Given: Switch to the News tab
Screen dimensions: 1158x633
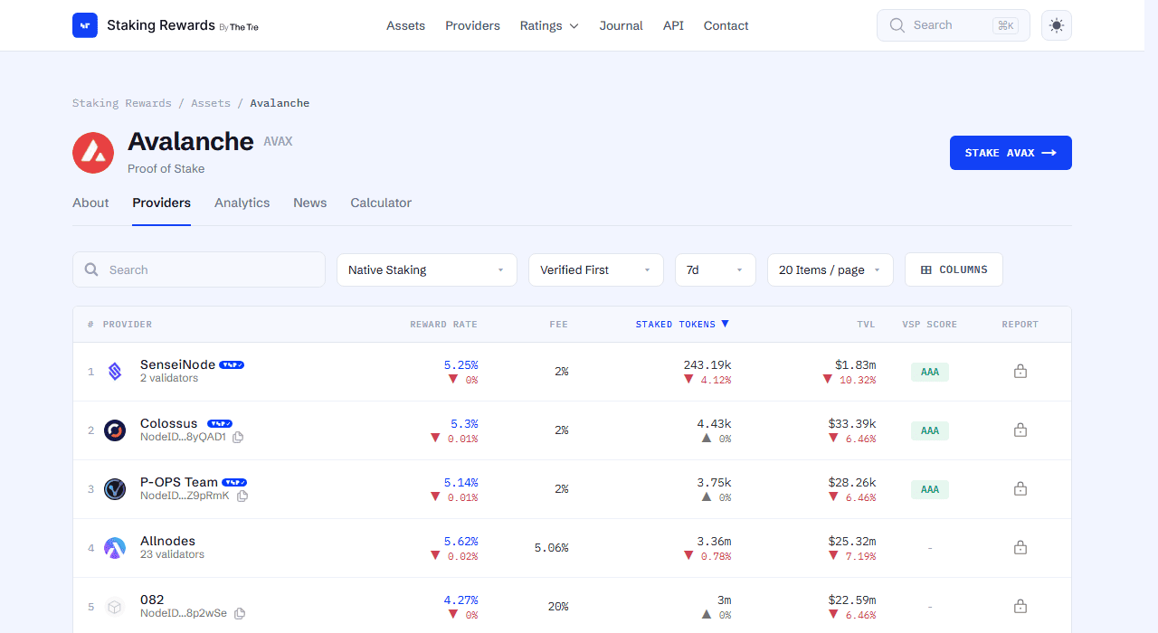Looking at the screenshot, I should pyautogui.click(x=309, y=203).
